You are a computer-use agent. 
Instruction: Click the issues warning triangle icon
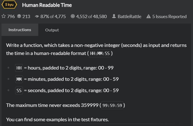148,16
